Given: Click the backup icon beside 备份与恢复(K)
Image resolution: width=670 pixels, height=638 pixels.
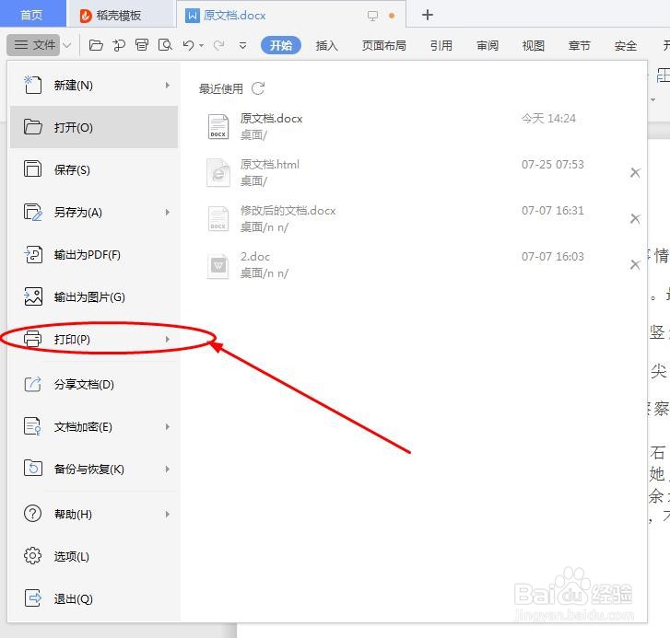Looking at the screenshot, I should pos(33,469).
